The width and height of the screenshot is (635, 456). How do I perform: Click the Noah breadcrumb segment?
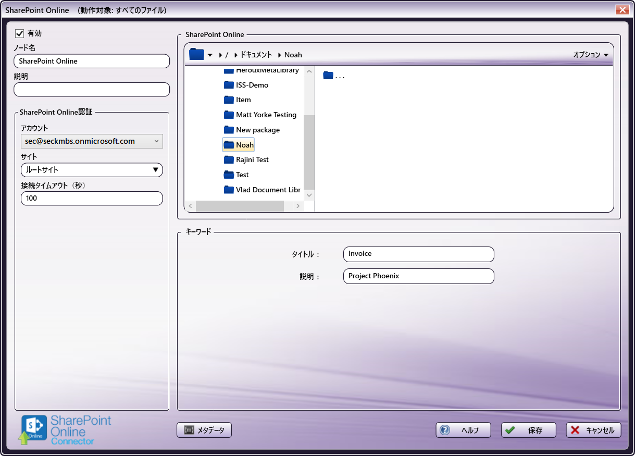[293, 55]
